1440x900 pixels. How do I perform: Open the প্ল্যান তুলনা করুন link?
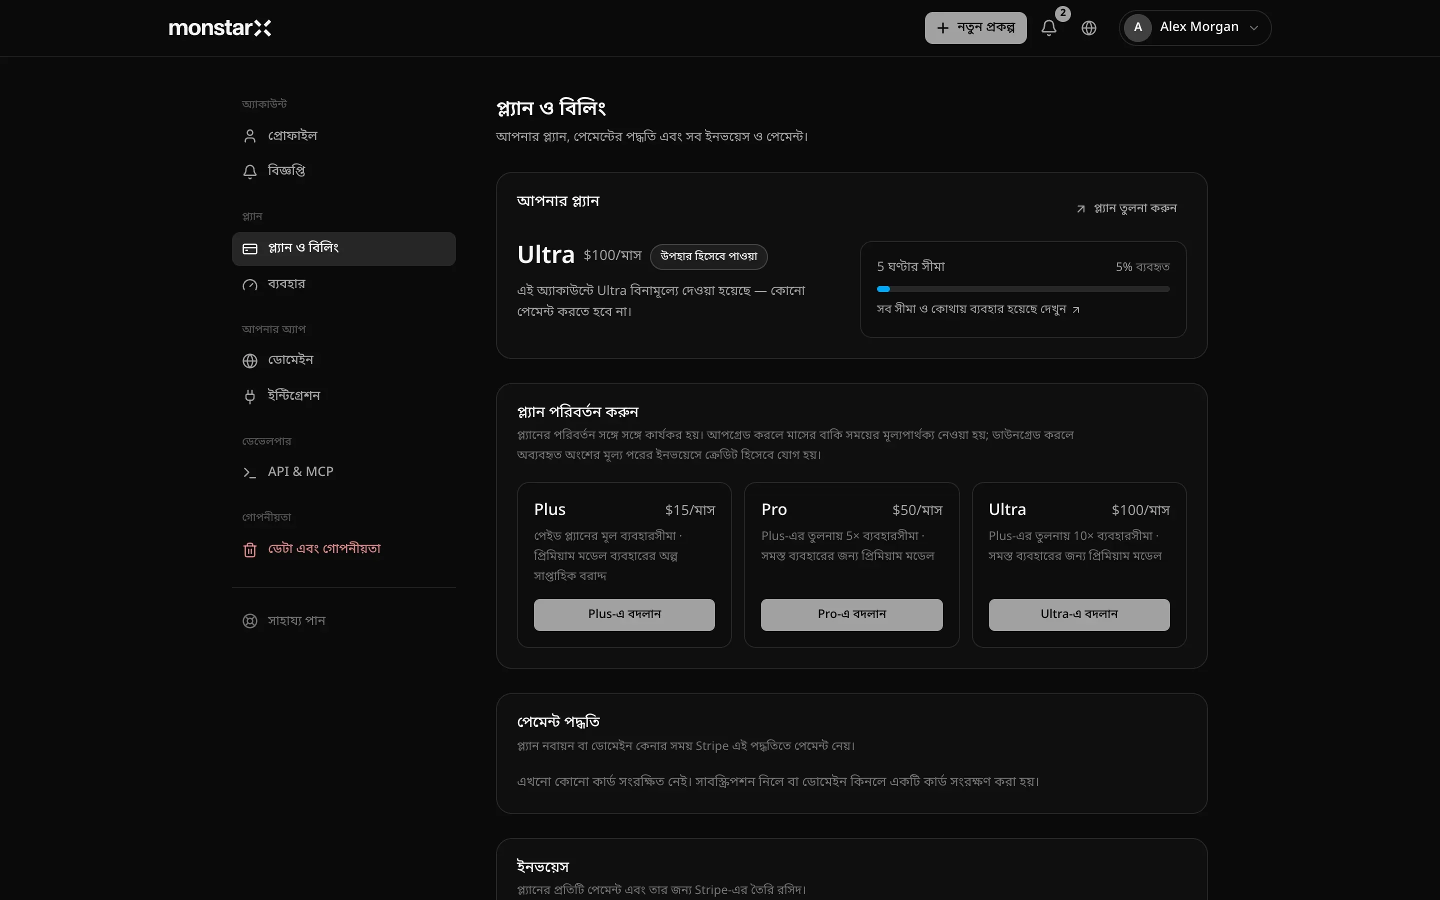(x=1126, y=209)
